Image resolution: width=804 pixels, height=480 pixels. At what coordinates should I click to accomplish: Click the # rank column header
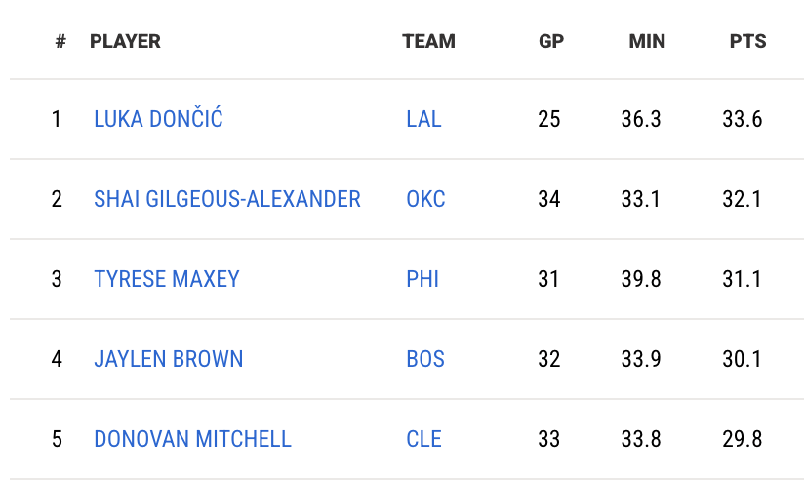60,41
